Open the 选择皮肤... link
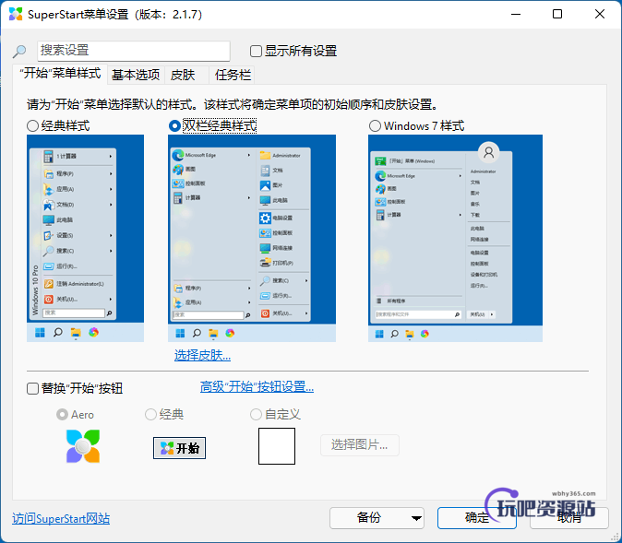Image resolution: width=622 pixels, height=543 pixels. 202,355
